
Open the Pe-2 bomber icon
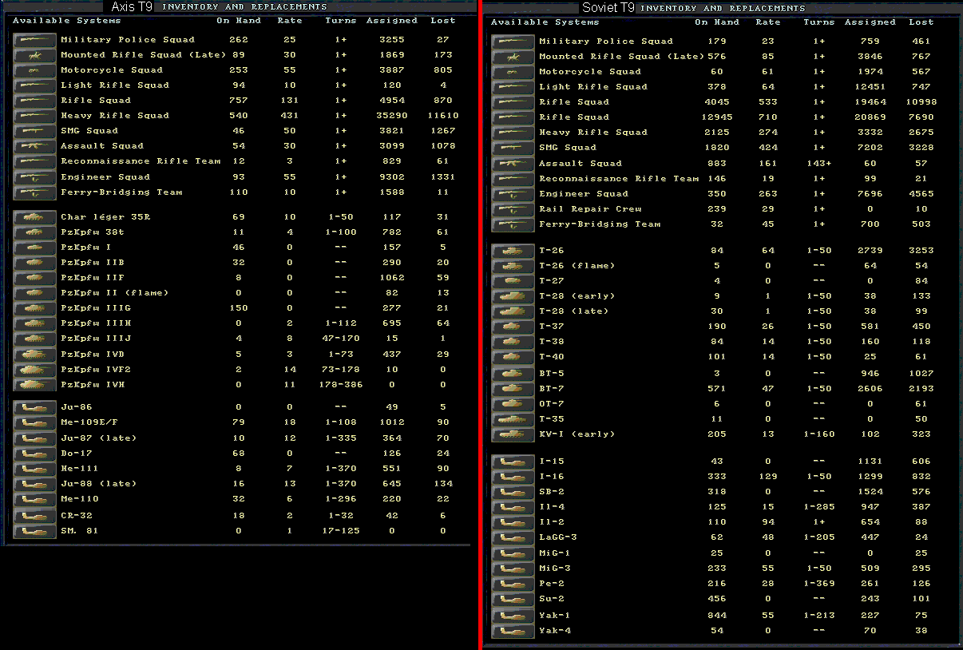(x=513, y=584)
